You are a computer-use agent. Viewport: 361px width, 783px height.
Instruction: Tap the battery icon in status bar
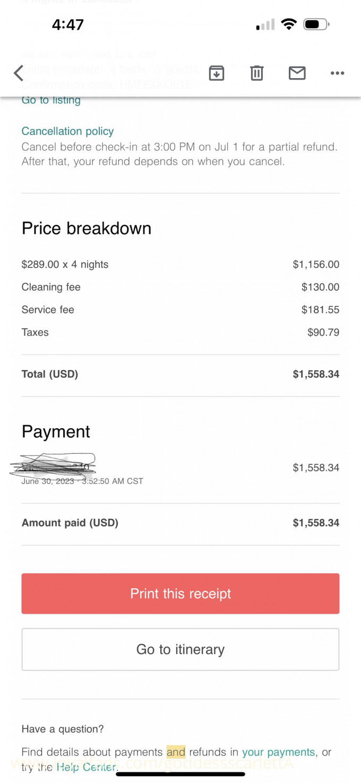click(316, 24)
